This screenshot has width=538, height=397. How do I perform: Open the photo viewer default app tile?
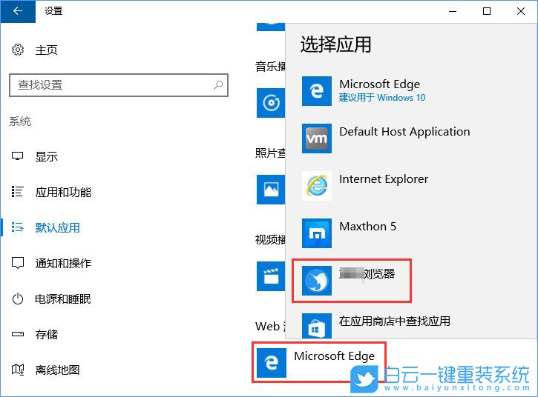pos(270,189)
